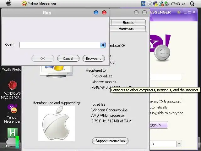Viewport: 201px width, 151px height.
Task: Maximize the Yahoo Messenger window
Action: 189,12
